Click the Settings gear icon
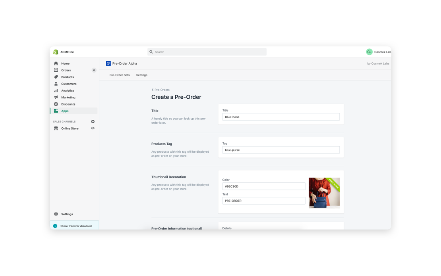Image resolution: width=441 pixels, height=276 pixels. click(56, 214)
